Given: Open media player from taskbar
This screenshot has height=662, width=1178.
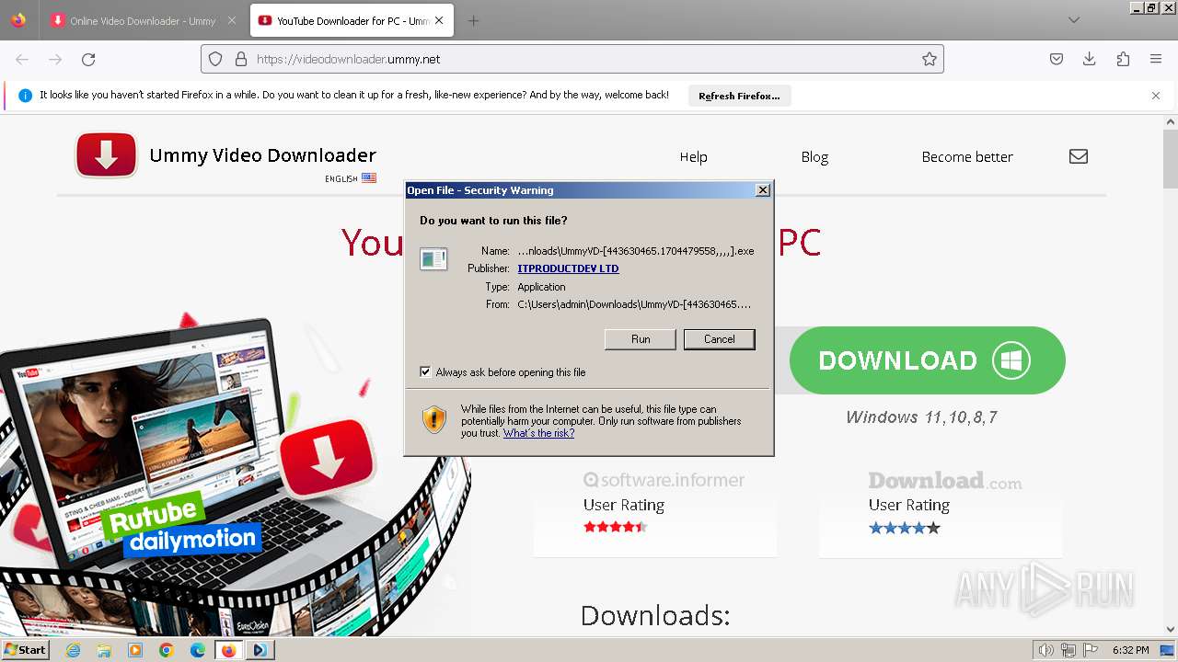Looking at the screenshot, I should (135, 650).
